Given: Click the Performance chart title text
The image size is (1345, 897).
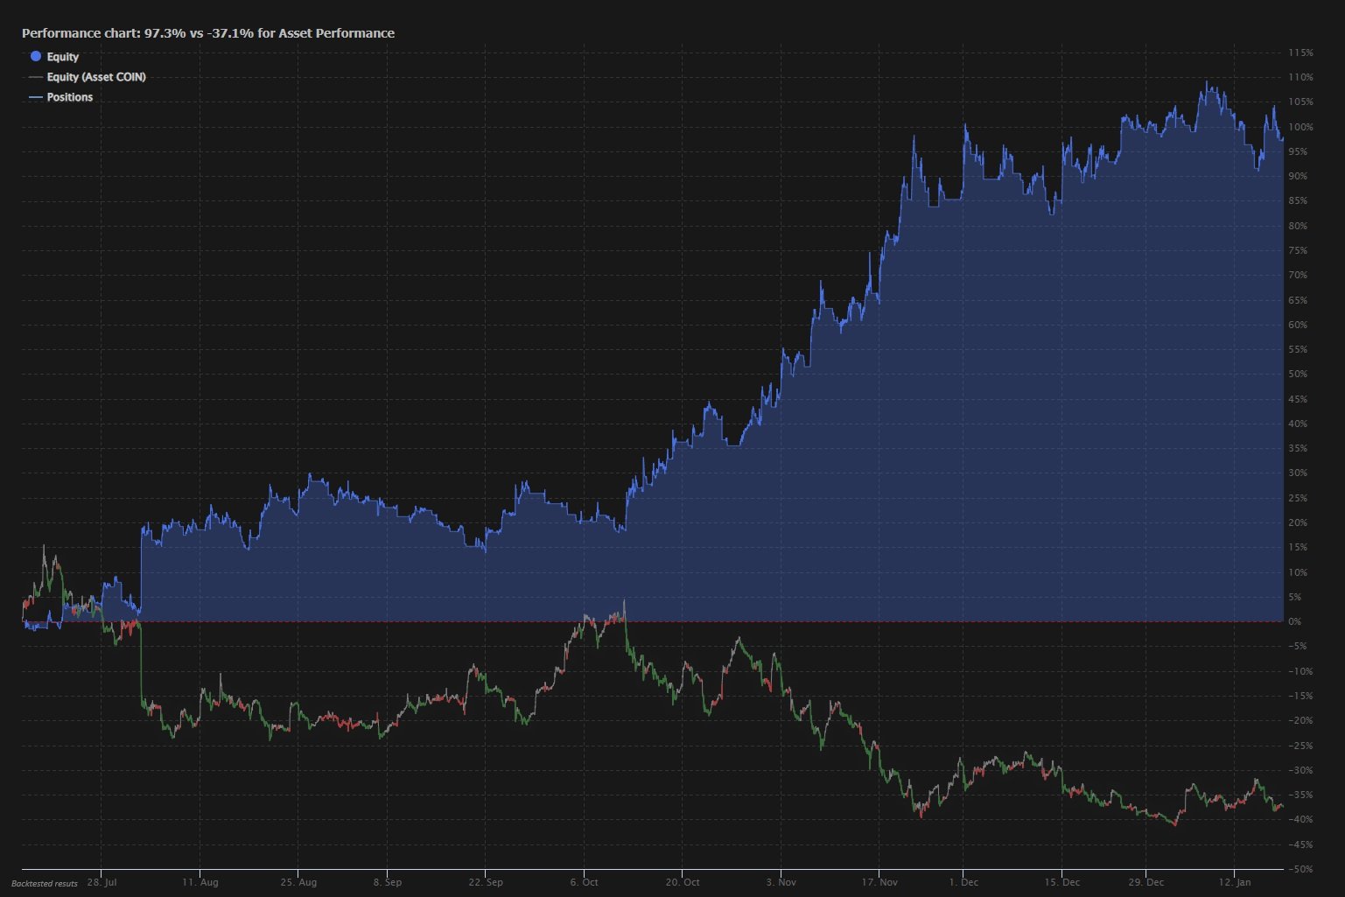Looking at the screenshot, I should [x=208, y=33].
